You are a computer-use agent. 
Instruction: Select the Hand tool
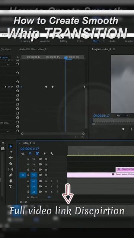click(x=11, y=181)
